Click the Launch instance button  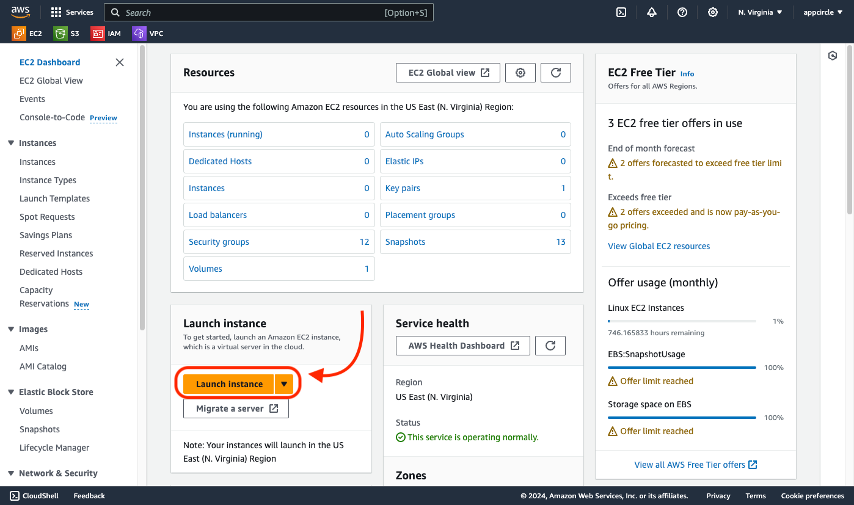pos(229,384)
